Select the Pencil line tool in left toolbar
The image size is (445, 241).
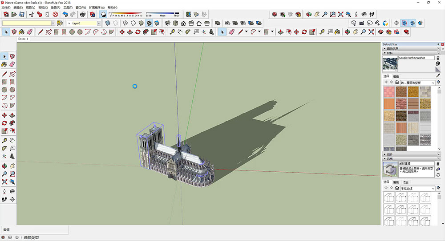(x=4, y=74)
